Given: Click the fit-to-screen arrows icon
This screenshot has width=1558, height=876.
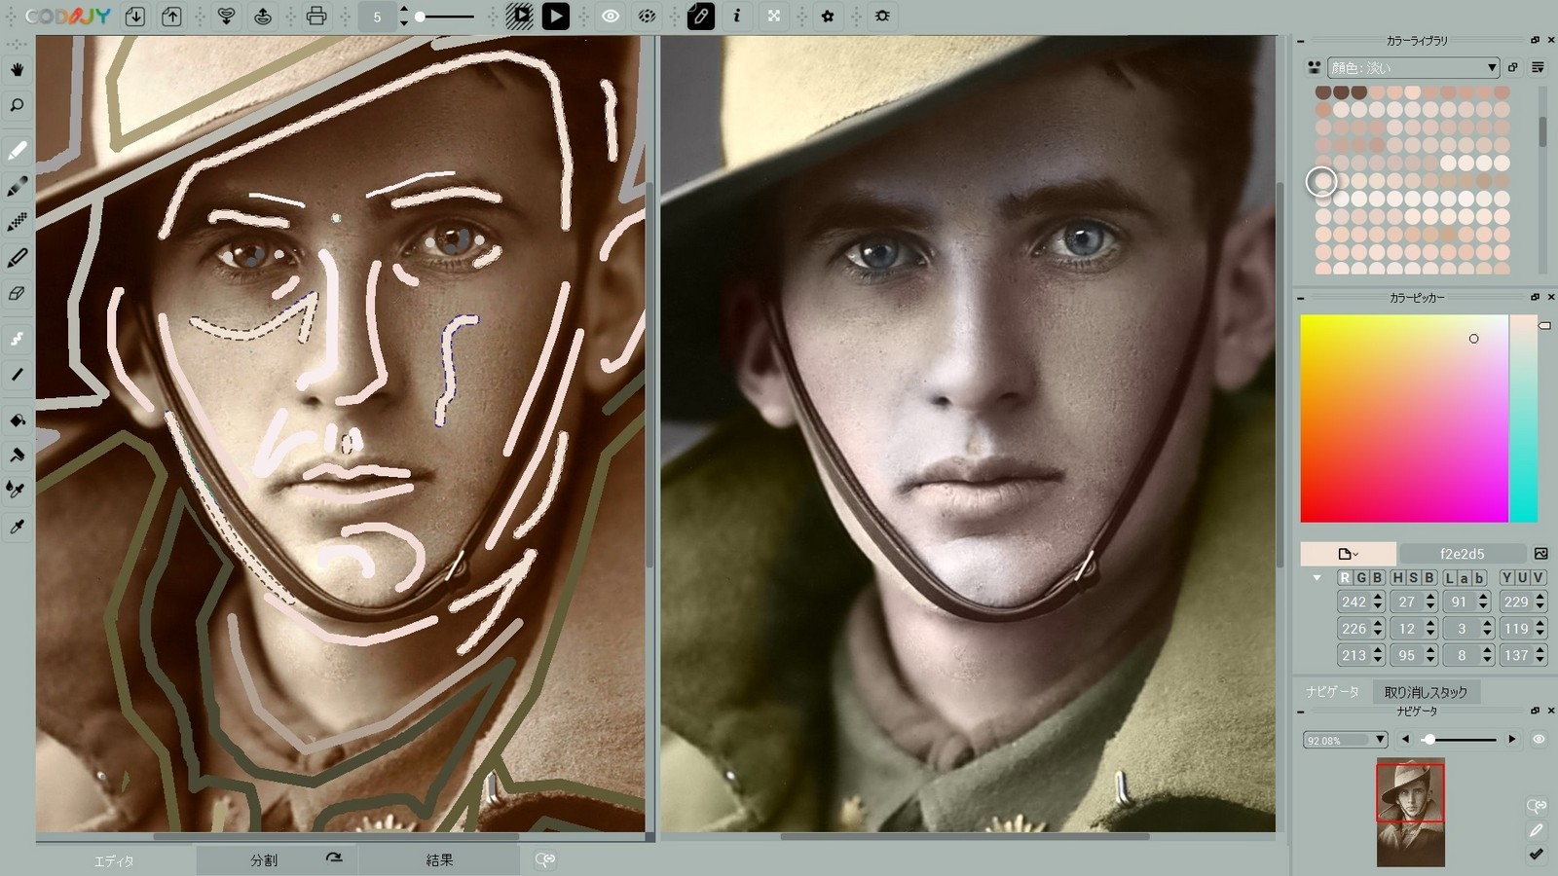Looking at the screenshot, I should 774,17.
